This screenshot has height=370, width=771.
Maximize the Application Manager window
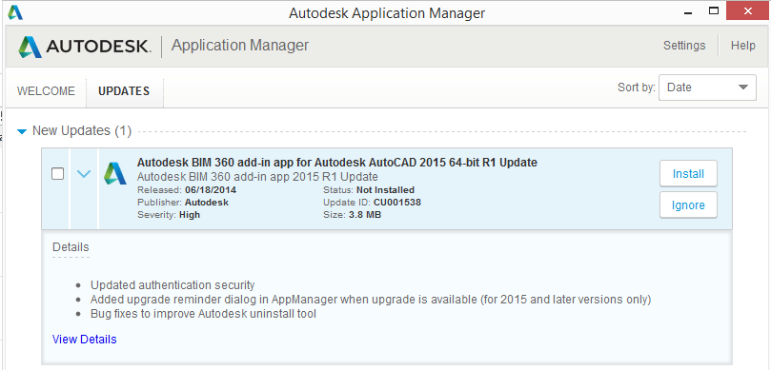714,10
